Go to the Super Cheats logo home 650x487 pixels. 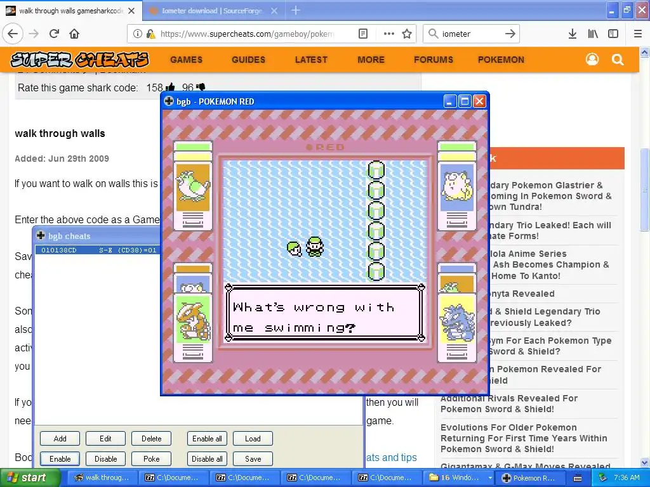click(79, 60)
